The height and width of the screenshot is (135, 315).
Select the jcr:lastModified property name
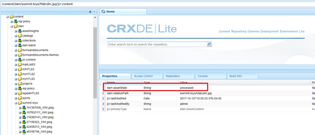tap(117, 98)
